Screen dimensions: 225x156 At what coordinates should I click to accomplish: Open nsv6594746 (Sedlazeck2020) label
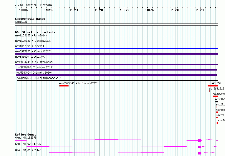coord(35,62)
